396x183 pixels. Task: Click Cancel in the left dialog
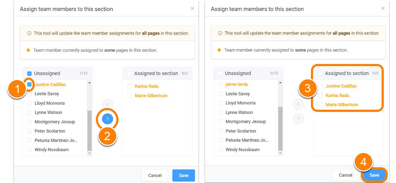(155, 175)
